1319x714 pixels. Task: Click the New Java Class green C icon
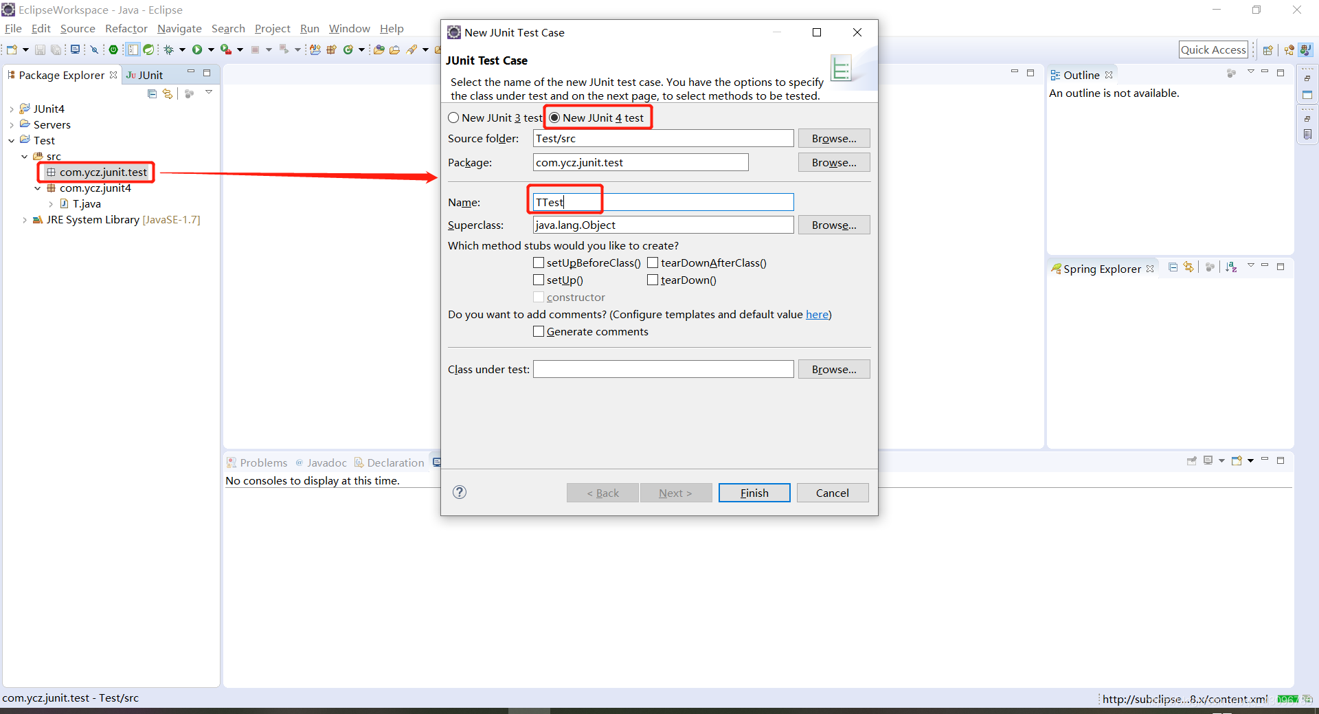pyautogui.click(x=348, y=49)
